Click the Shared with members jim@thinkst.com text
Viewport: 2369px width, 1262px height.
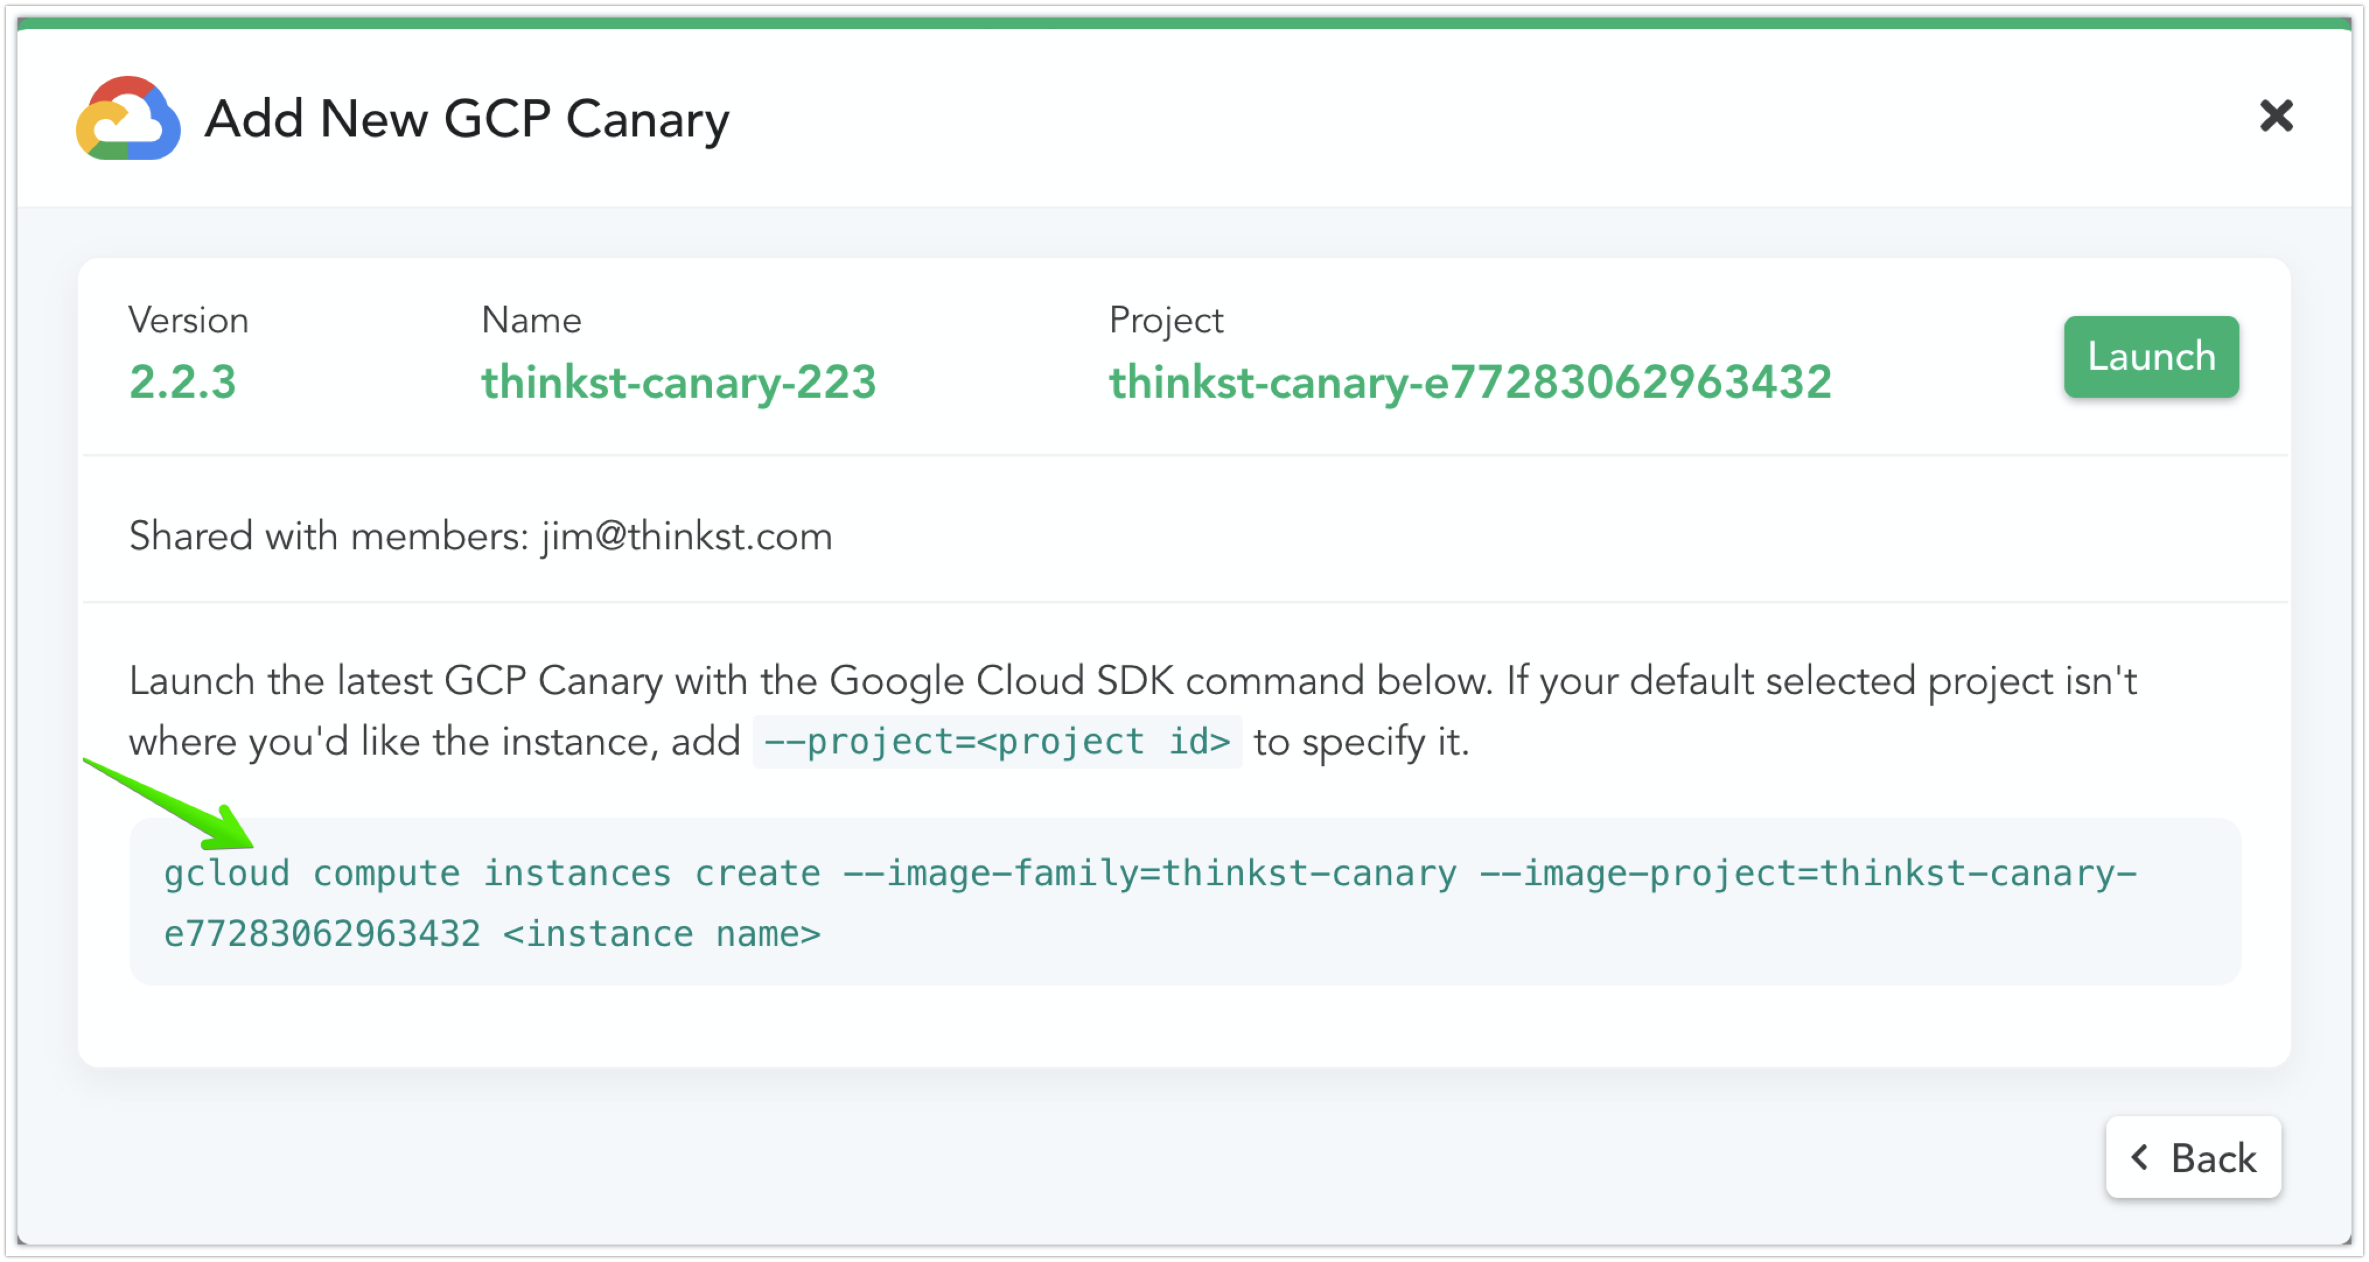[x=480, y=536]
